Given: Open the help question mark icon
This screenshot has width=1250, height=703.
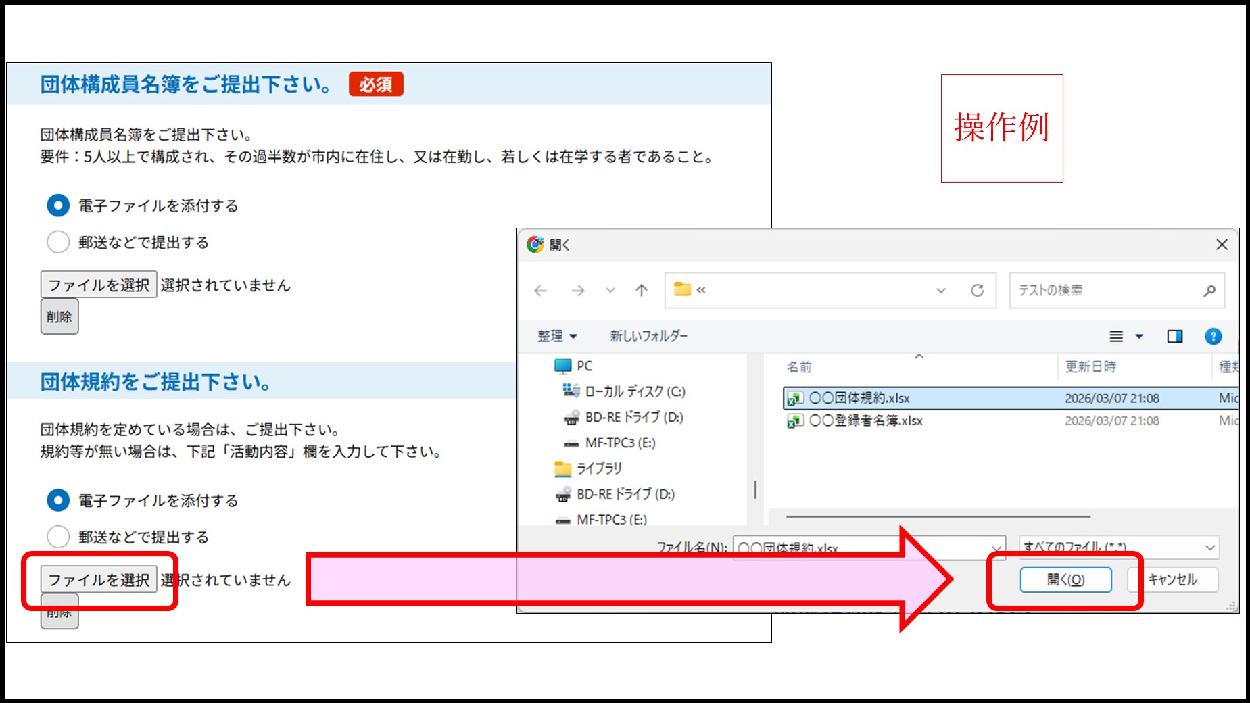Looking at the screenshot, I should coord(1213,336).
